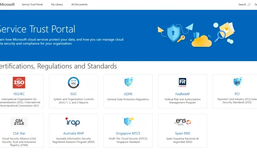Go to All Documents in the header

[79, 4]
